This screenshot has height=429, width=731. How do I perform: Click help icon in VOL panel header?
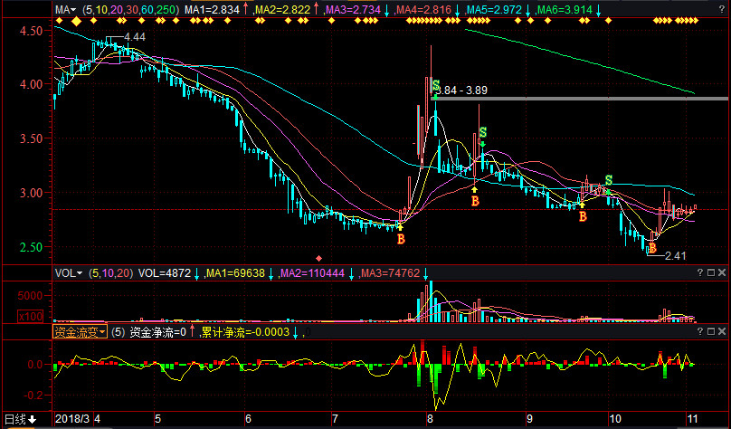(x=700, y=272)
